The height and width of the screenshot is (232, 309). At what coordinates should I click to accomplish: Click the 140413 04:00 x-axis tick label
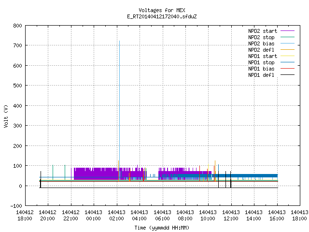[140, 216]
